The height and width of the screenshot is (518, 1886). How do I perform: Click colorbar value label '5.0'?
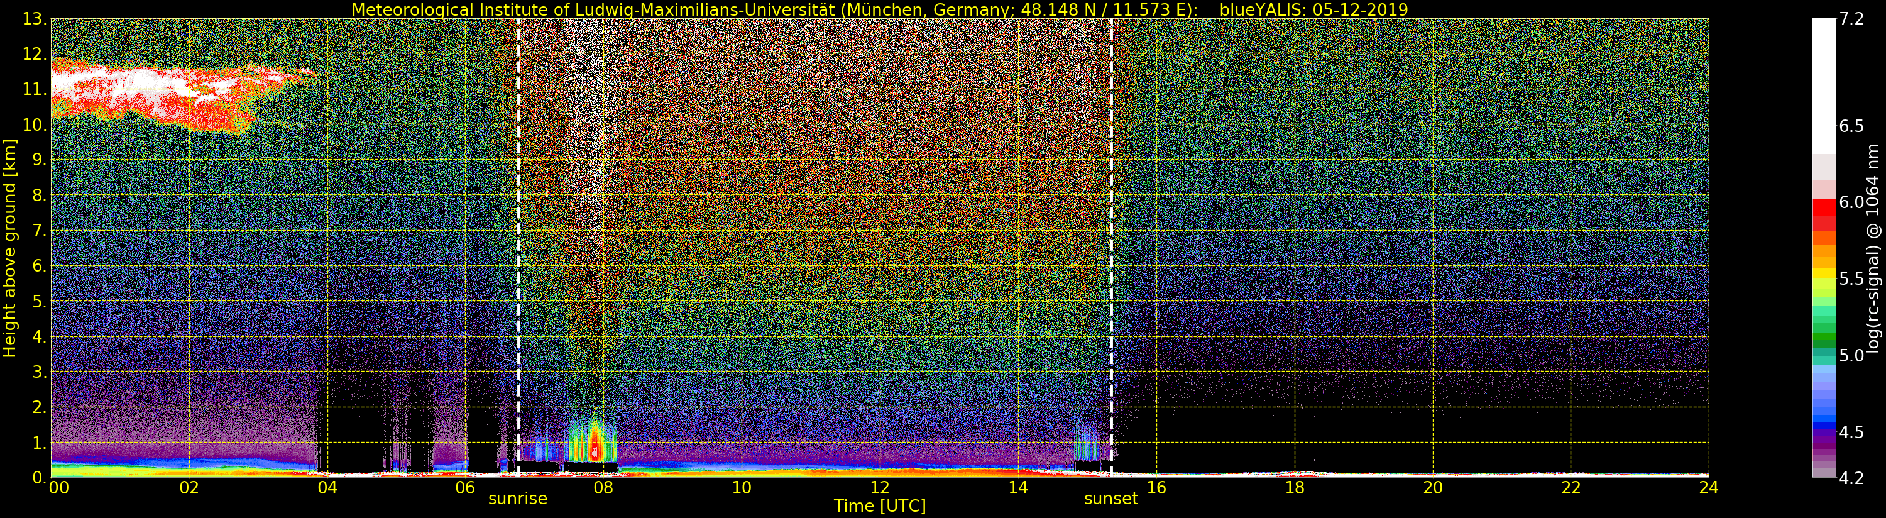click(1851, 355)
